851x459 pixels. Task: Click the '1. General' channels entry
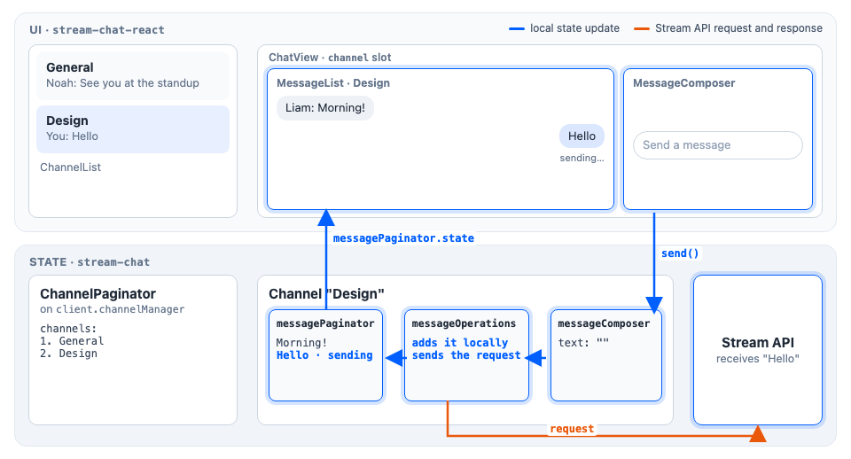pyautogui.click(x=72, y=341)
